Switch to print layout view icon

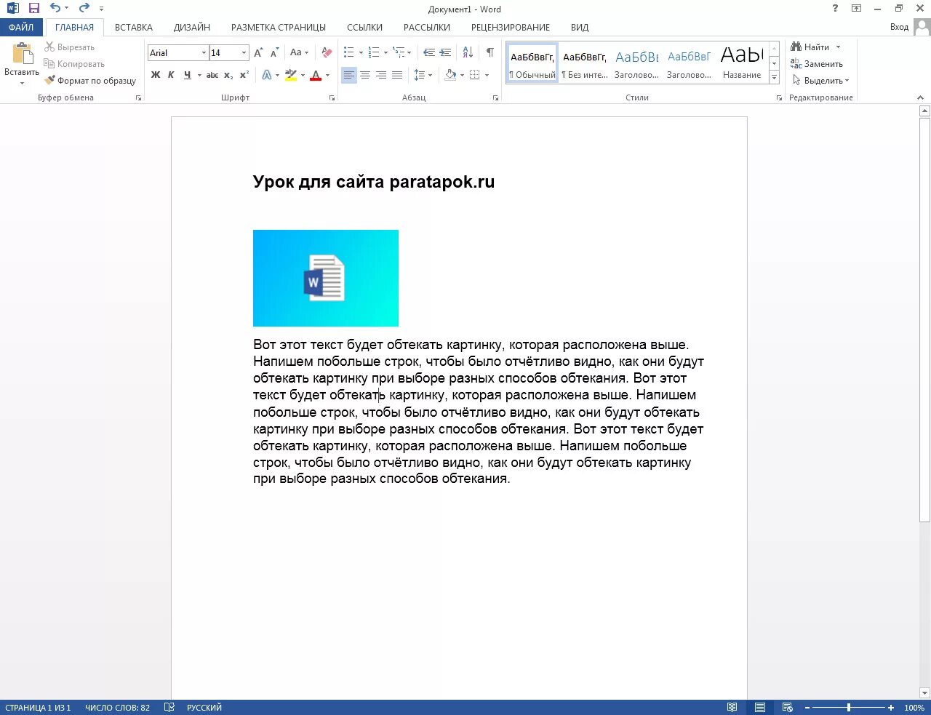tap(760, 707)
